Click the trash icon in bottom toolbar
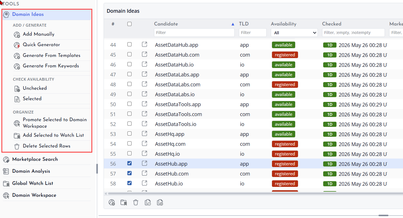This screenshot has width=403, height=218. point(136,202)
